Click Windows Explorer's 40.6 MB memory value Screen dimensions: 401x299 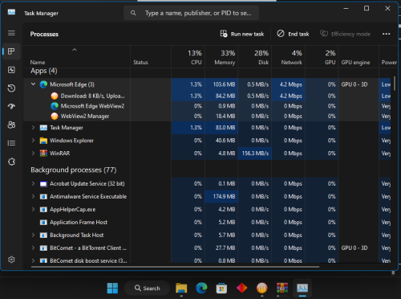[x=221, y=141]
